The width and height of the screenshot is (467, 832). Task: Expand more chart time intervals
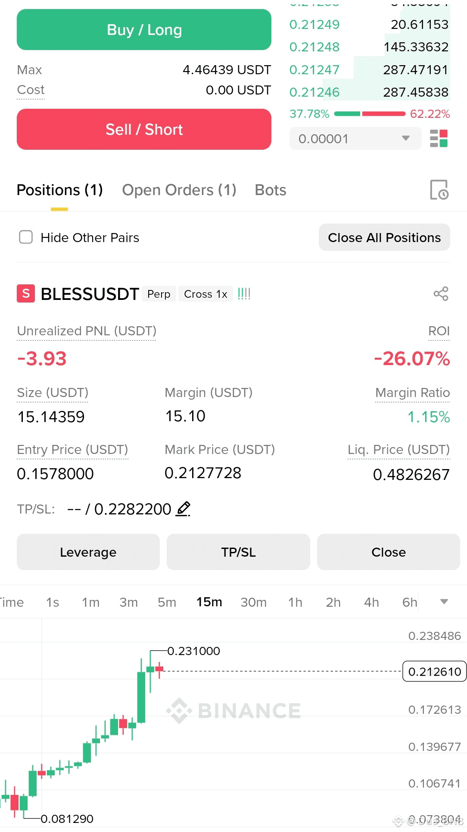(444, 602)
